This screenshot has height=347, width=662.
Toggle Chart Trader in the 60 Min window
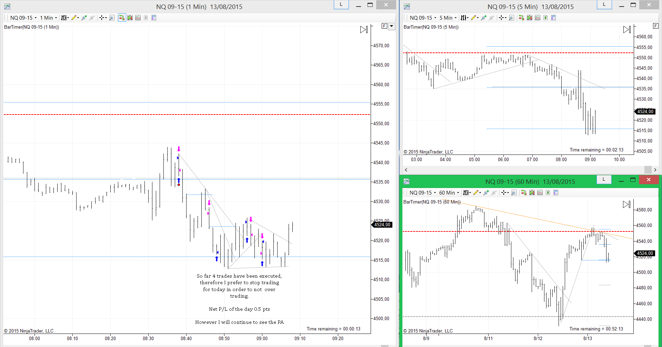tap(524, 192)
